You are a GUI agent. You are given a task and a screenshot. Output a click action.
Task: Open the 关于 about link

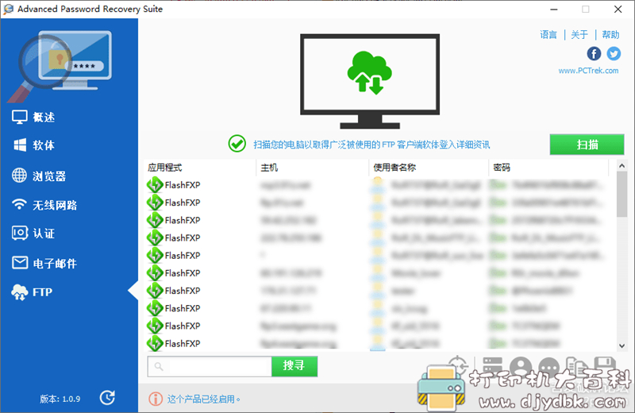(x=579, y=35)
